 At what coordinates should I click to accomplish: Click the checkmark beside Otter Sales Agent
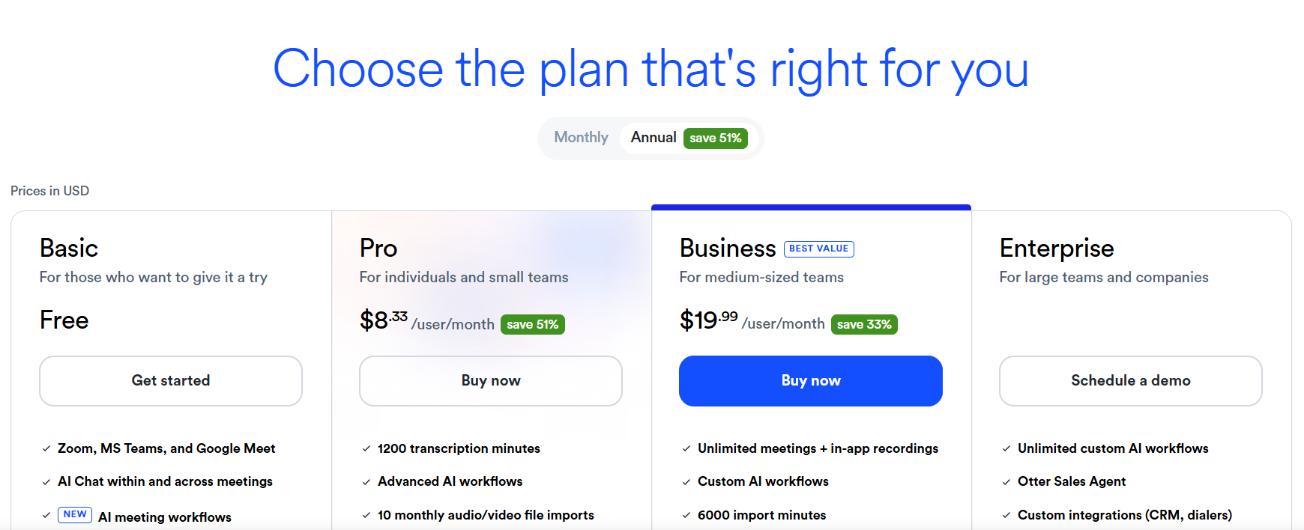tap(1006, 482)
